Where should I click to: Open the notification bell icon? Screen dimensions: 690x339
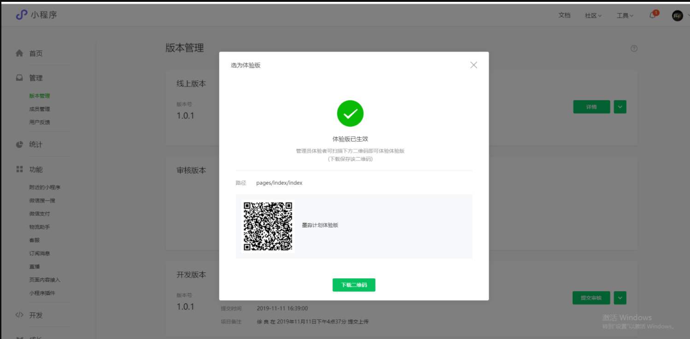[652, 15]
